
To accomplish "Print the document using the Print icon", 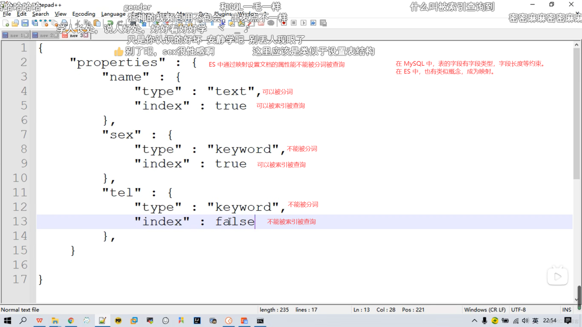I will [63, 23].
